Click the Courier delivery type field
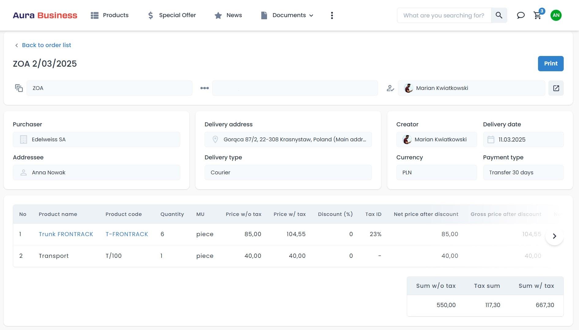 tap(288, 172)
